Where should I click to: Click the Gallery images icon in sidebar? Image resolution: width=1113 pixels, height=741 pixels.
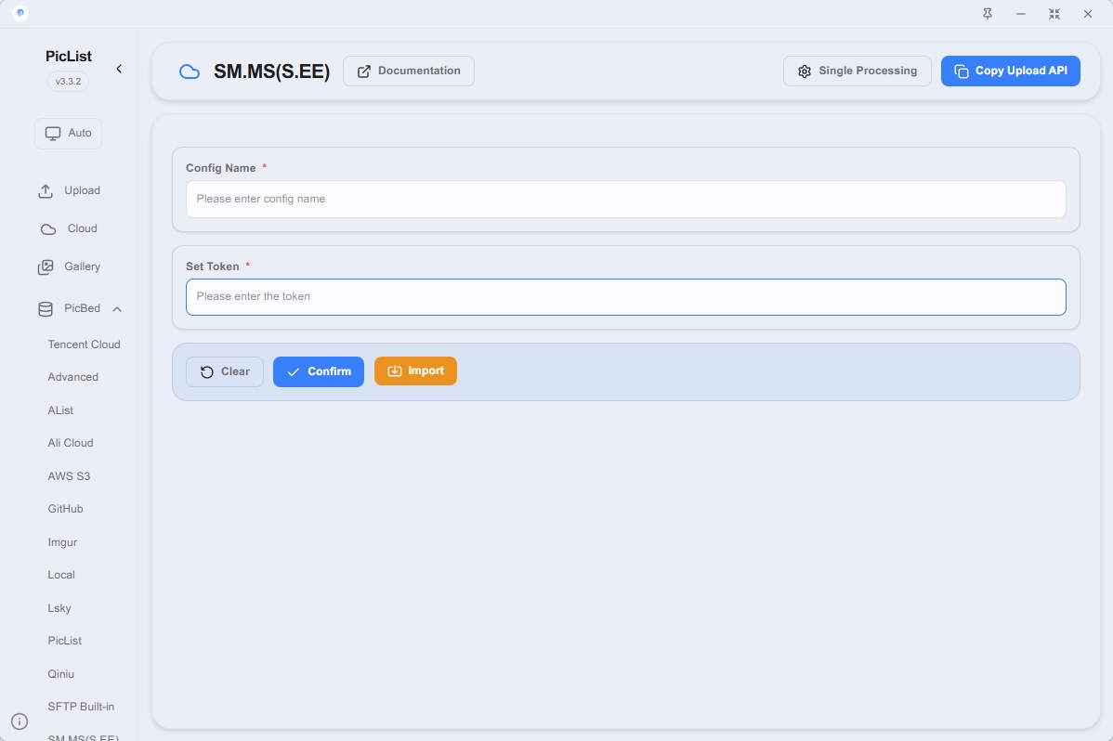[46, 266]
